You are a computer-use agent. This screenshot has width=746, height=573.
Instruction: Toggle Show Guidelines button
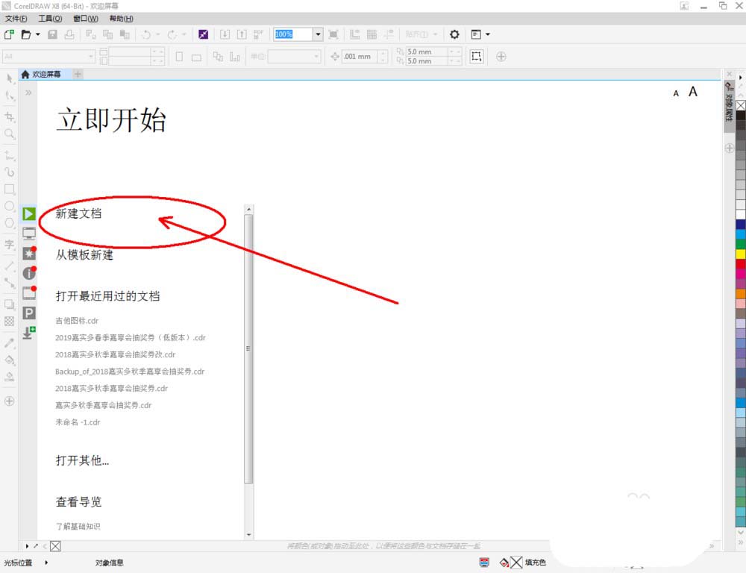click(x=389, y=34)
